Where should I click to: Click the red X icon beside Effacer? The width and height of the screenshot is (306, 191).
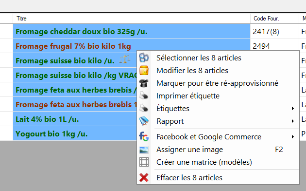click(144, 178)
